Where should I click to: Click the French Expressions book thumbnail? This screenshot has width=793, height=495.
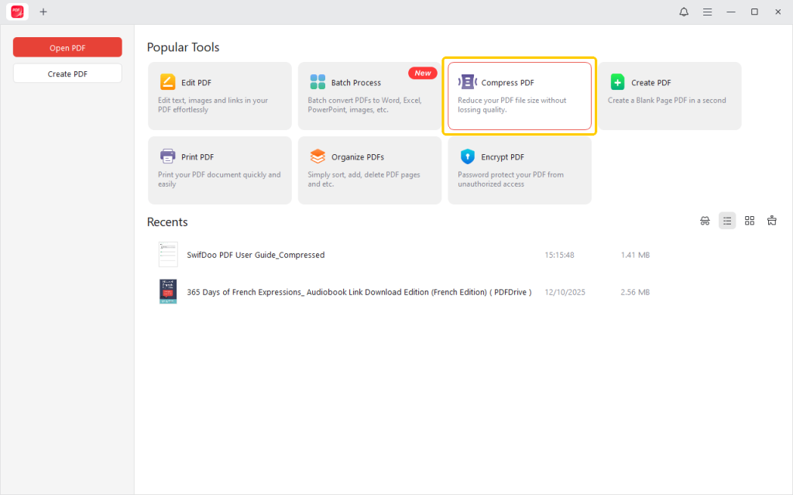coord(168,292)
